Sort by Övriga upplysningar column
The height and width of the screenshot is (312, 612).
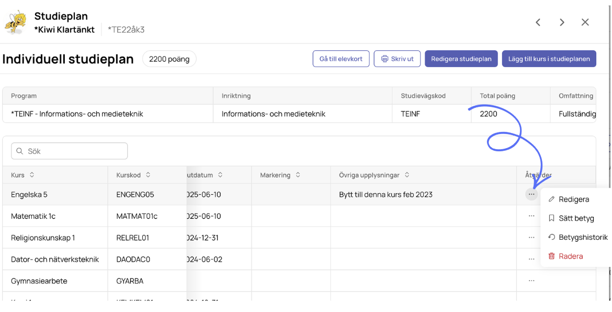pyautogui.click(x=407, y=175)
